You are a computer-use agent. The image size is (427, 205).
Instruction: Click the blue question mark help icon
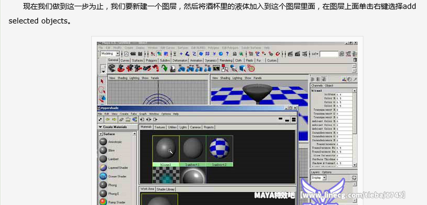point(227,54)
